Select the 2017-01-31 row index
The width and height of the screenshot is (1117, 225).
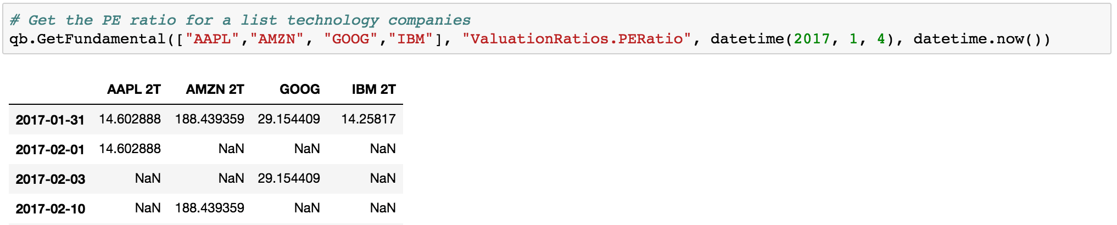[50, 120]
